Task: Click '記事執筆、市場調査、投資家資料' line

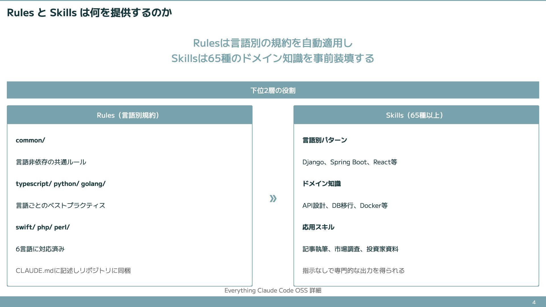Action: coord(350,249)
